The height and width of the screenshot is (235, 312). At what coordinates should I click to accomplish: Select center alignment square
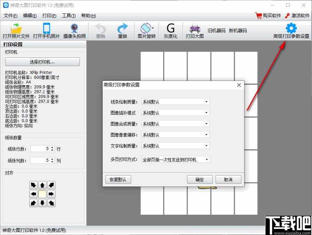42,194
